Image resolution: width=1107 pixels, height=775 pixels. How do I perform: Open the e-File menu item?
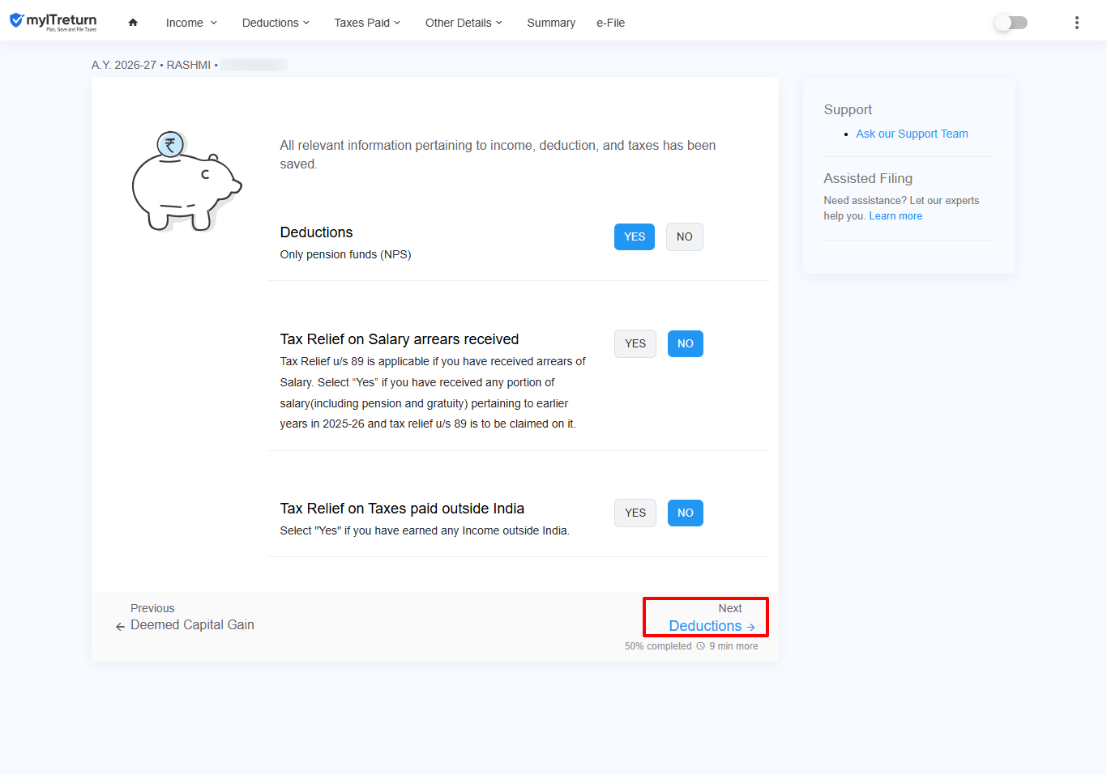(x=611, y=23)
